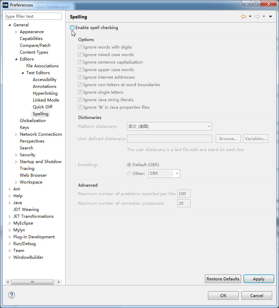The height and width of the screenshot is (308, 279).
Task: Toggle Ignore single letters option
Action: pyautogui.click(x=80, y=92)
